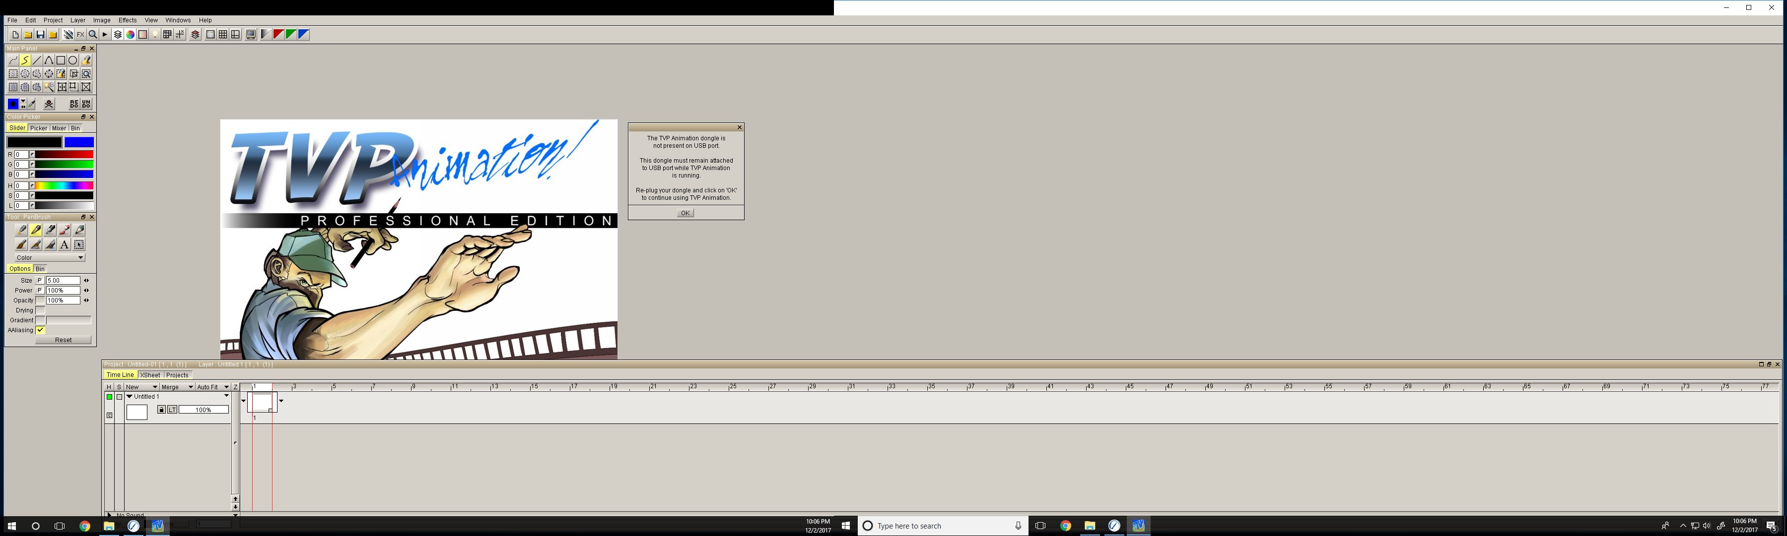The image size is (1787, 536).
Task: Collapse the Untitled 1 layer triangle
Action: [x=130, y=397]
